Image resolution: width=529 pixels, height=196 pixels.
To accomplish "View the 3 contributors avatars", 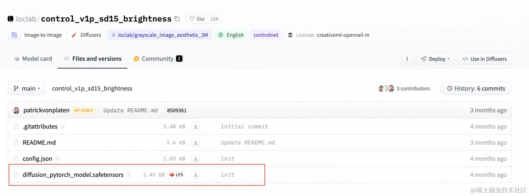I will coord(386,89).
